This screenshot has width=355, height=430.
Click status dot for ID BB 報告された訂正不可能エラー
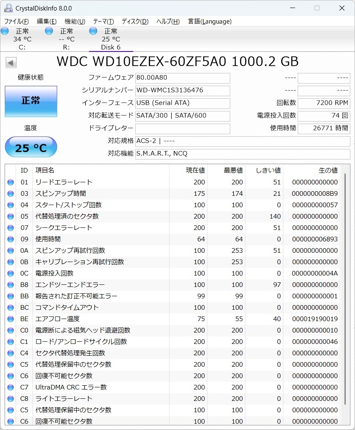coord(11,296)
